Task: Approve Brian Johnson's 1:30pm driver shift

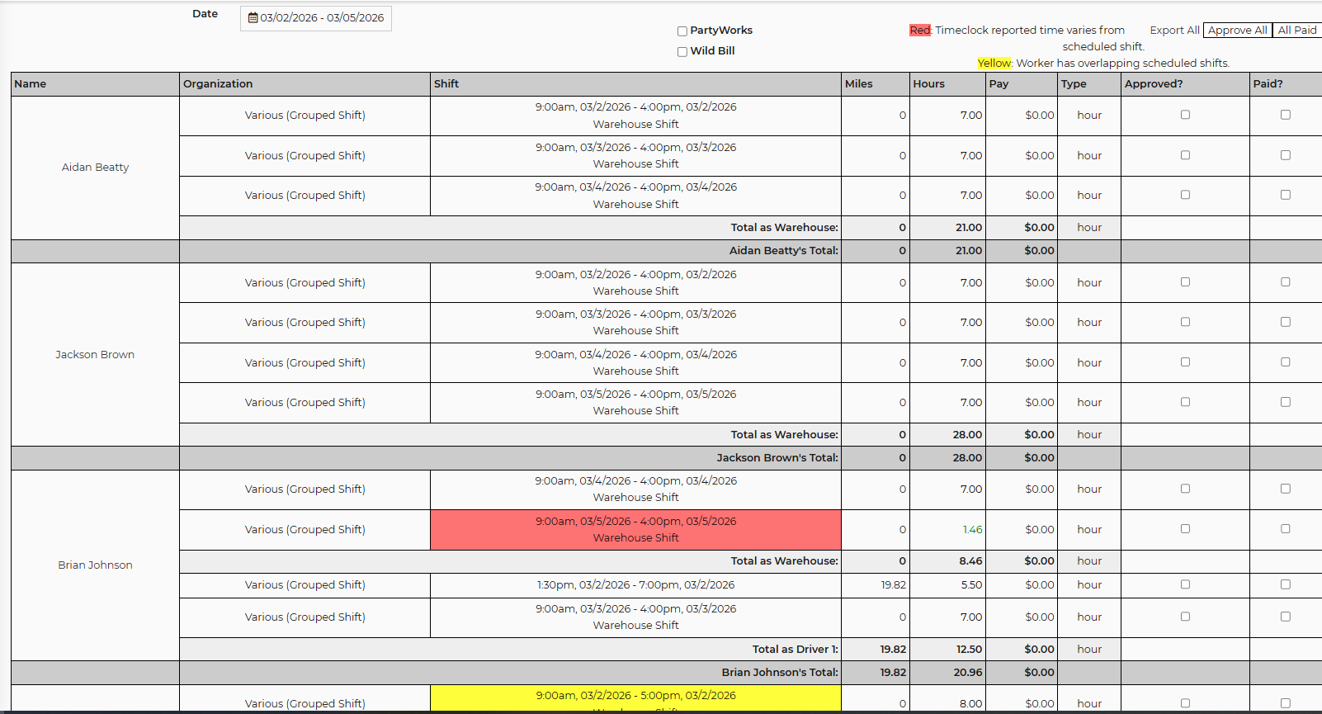Action: (x=1185, y=584)
